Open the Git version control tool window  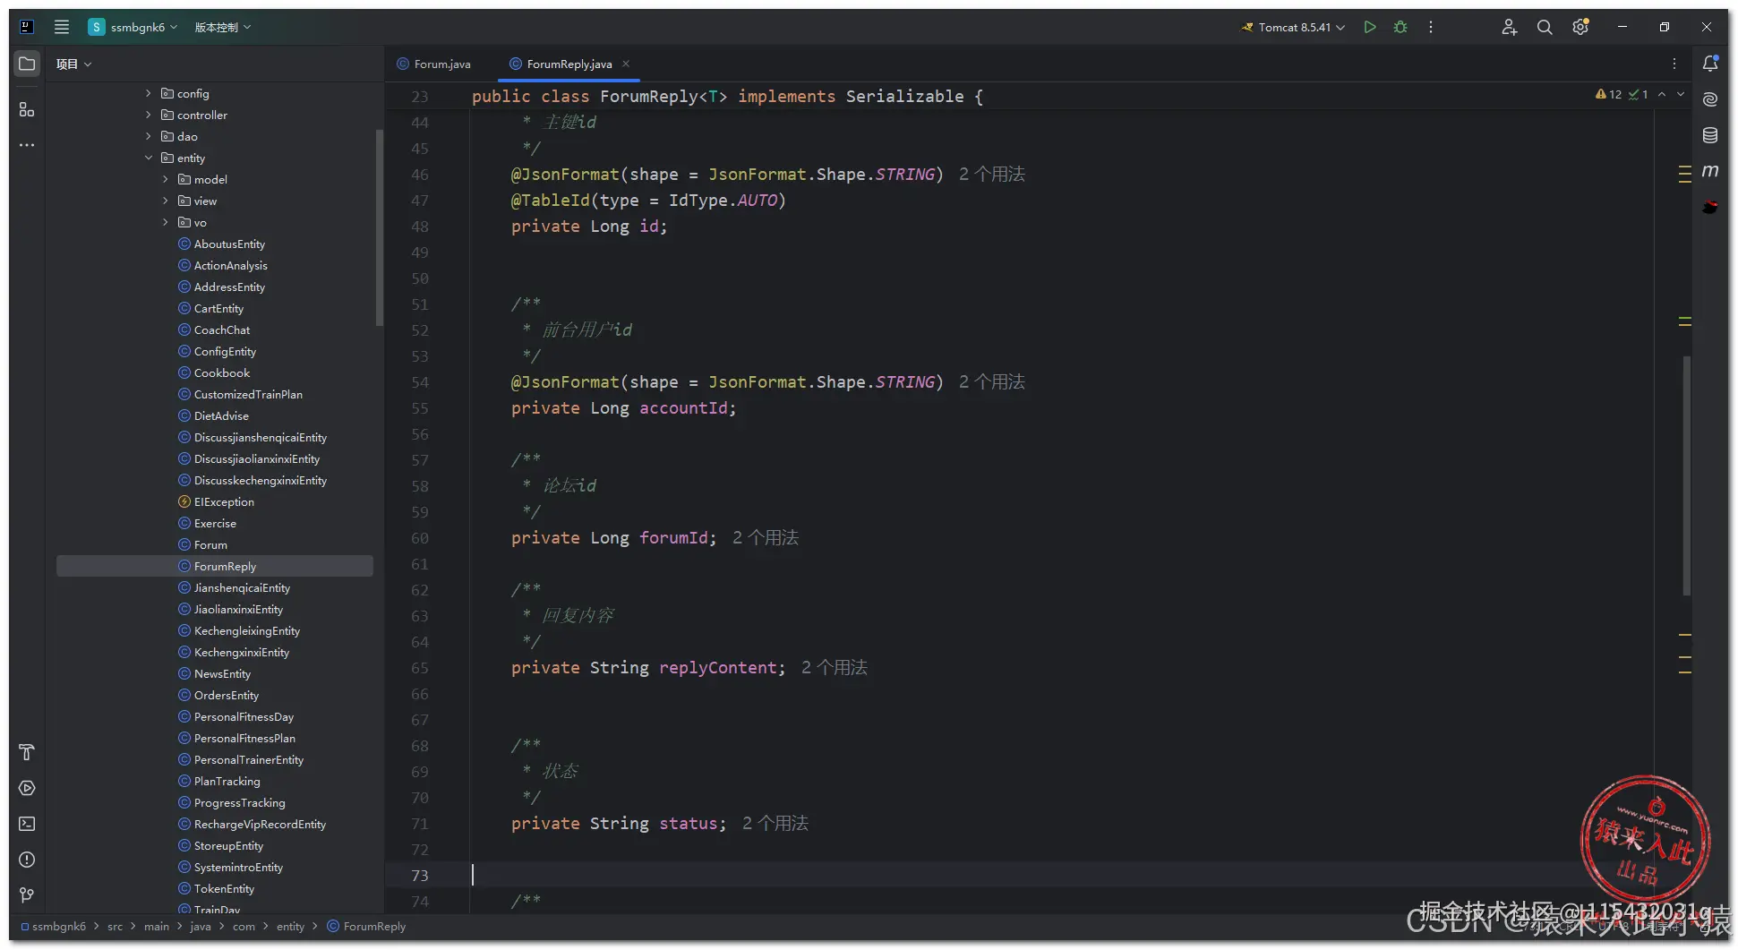27,895
